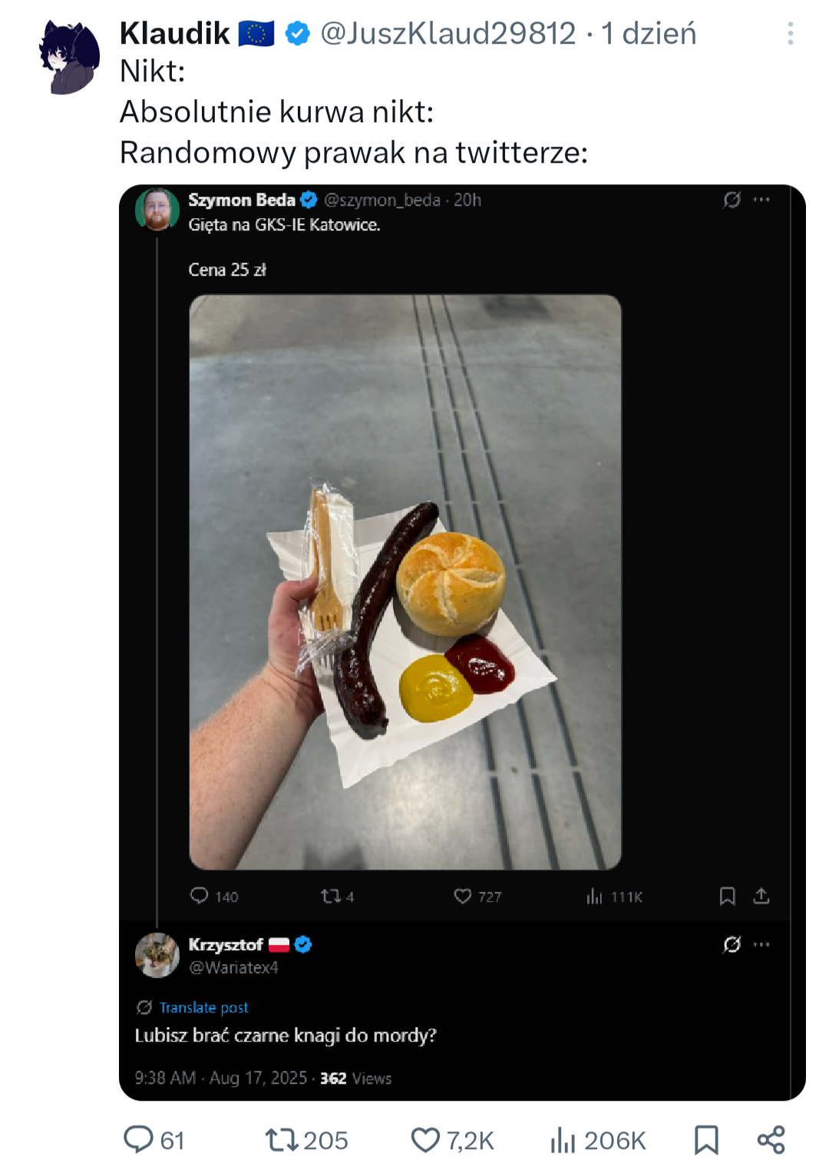Bookmark Klaudik's post
Viewport: 829px width, 1173px height.
pyautogui.click(x=706, y=1140)
